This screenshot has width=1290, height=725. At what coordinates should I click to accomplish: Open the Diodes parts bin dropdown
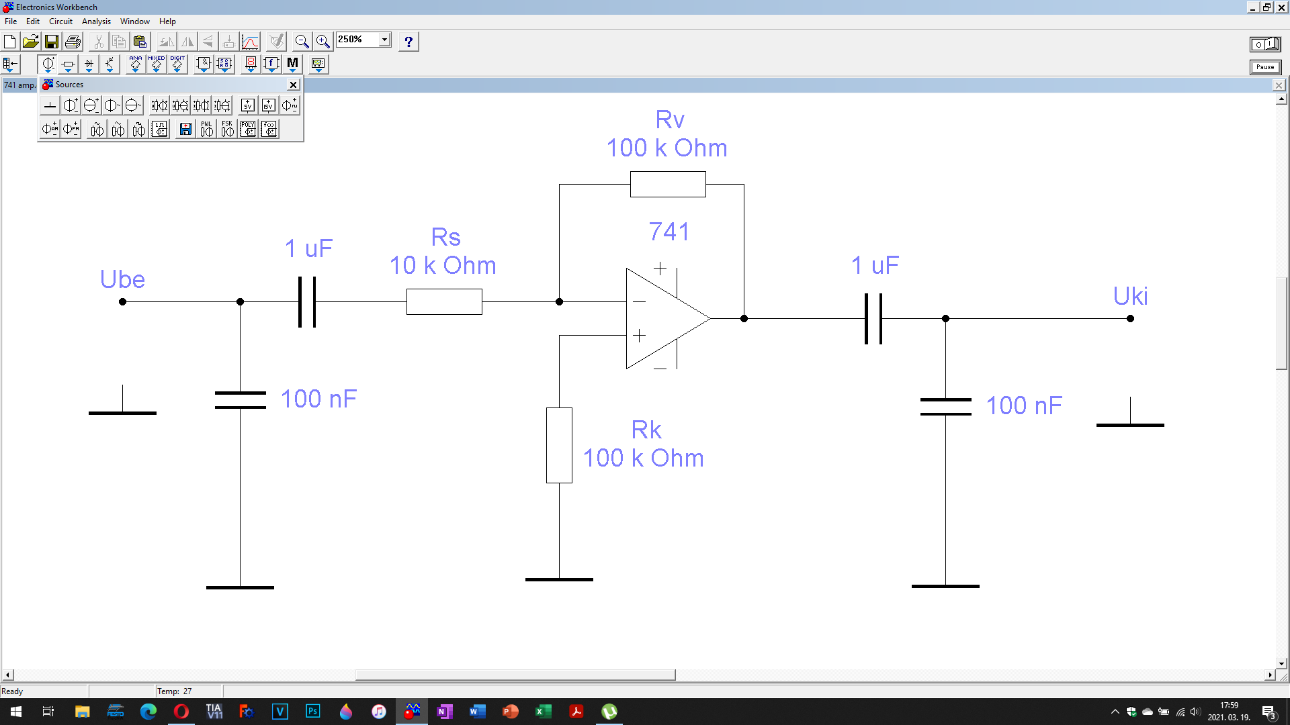pyautogui.click(x=89, y=64)
